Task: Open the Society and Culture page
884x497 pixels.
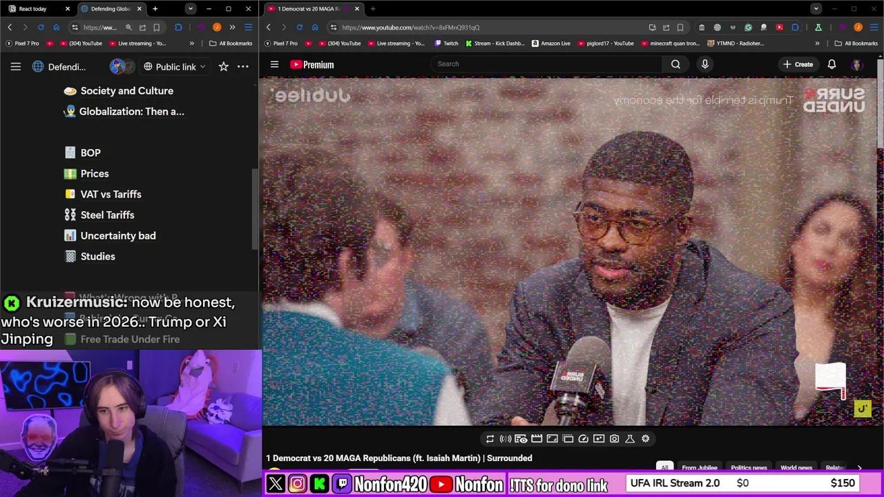Action: pyautogui.click(x=118, y=90)
